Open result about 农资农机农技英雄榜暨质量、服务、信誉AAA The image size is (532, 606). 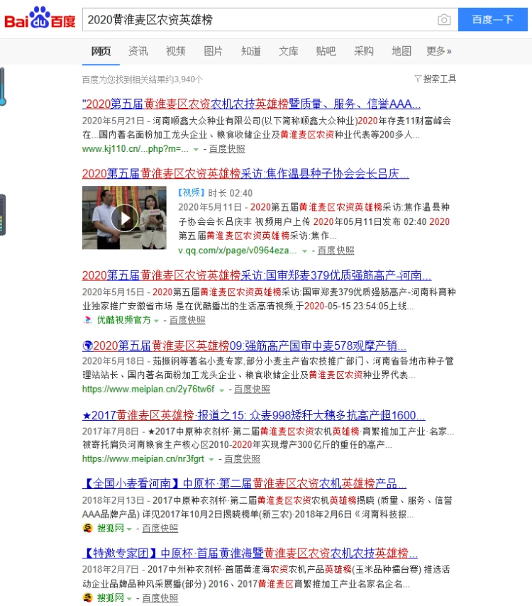coord(251,104)
